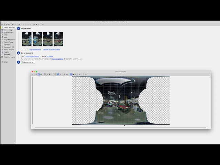This screenshot has height=165, width=220.
Task: Click the Panorama Editor link in step 2
Action: (58, 59)
